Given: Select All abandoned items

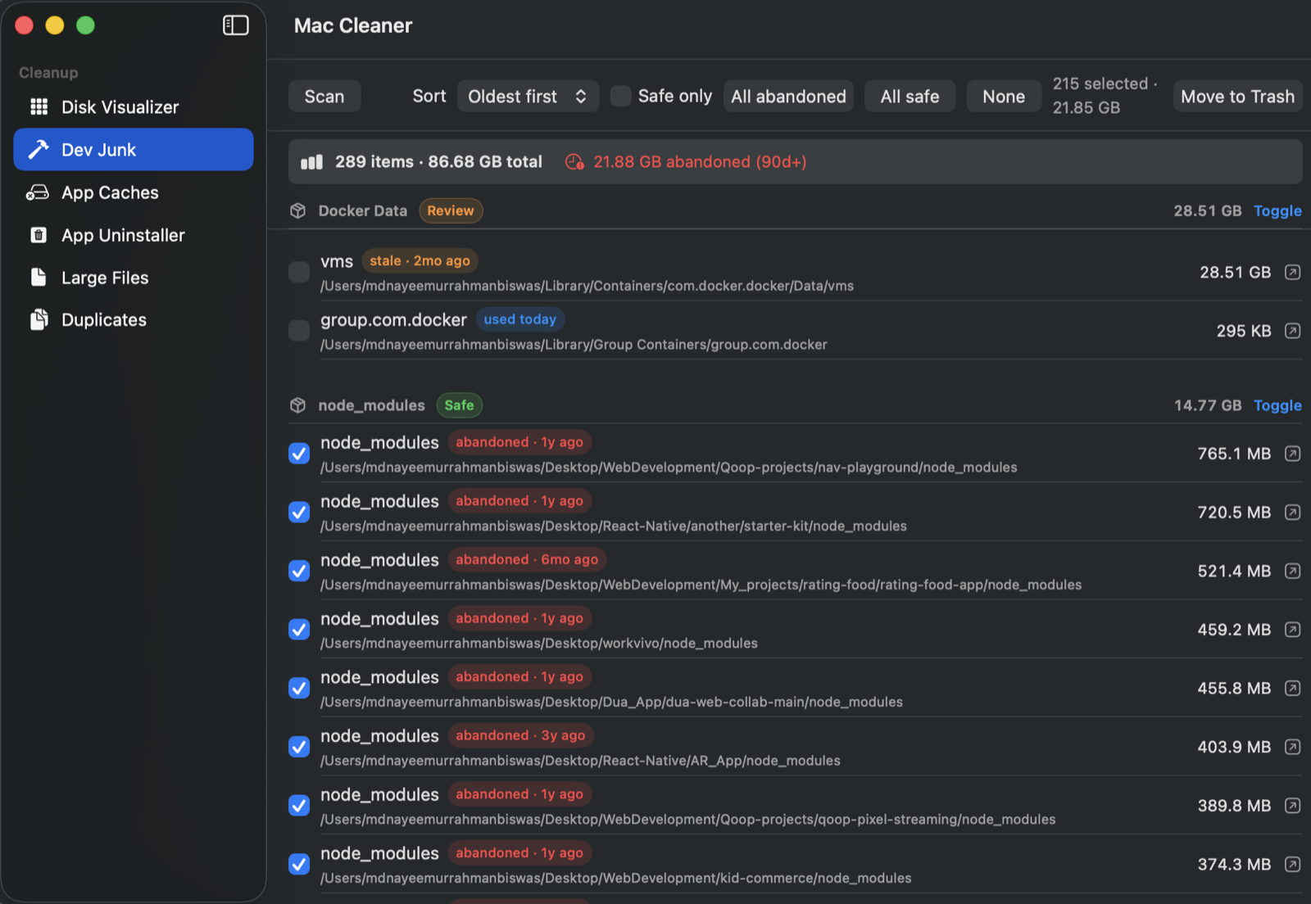Looking at the screenshot, I should point(788,97).
